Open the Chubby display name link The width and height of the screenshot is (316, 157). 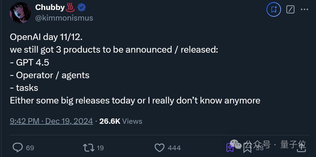pyautogui.click(x=50, y=7)
